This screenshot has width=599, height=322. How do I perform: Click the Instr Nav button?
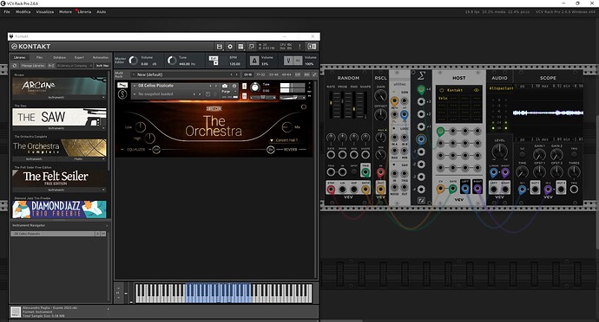coord(102,66)
